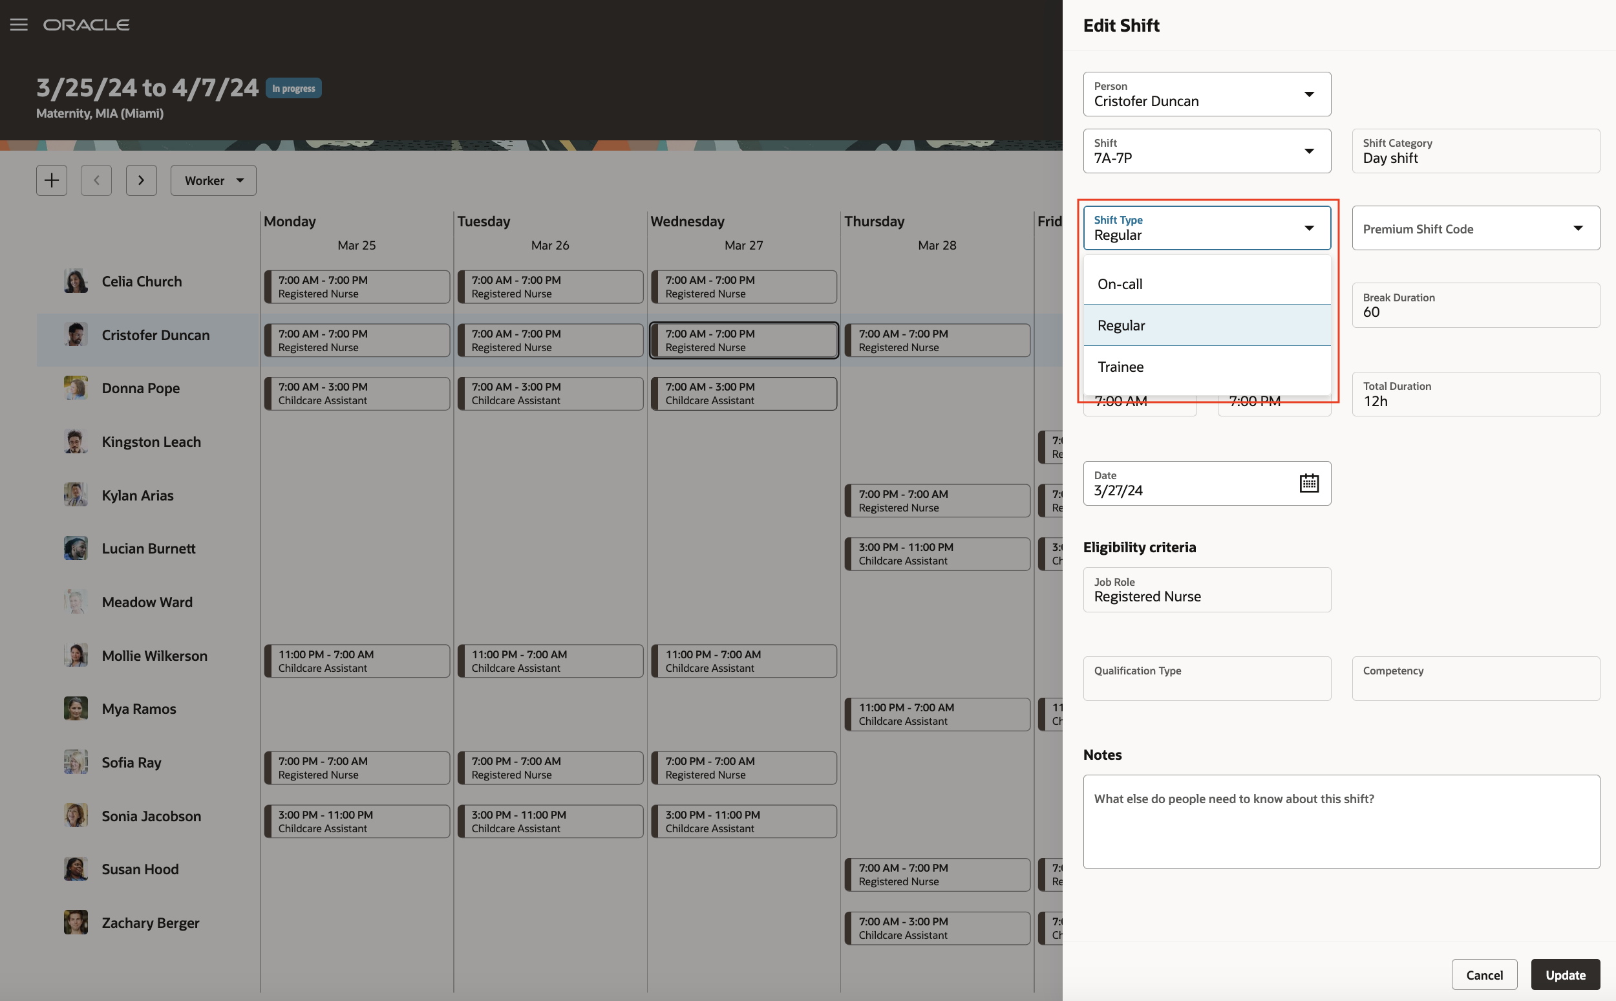This screenshot has width=1616, height=1001.
Task: Click the Cancel button
Action: [x=1483, y=974]
